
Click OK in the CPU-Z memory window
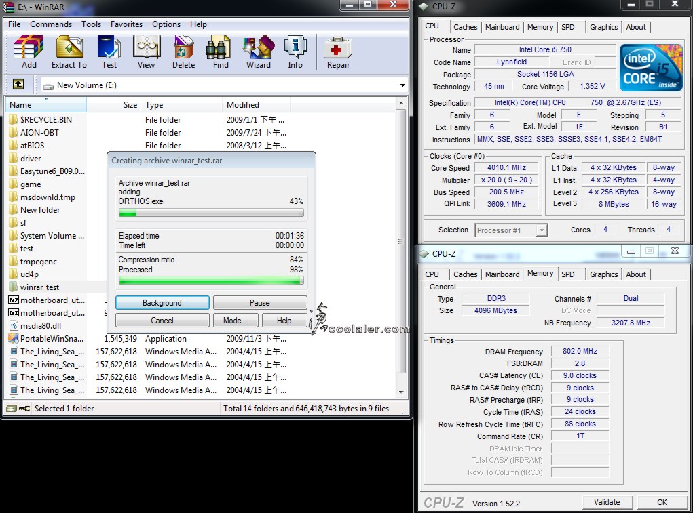click(x=662, y=502)
